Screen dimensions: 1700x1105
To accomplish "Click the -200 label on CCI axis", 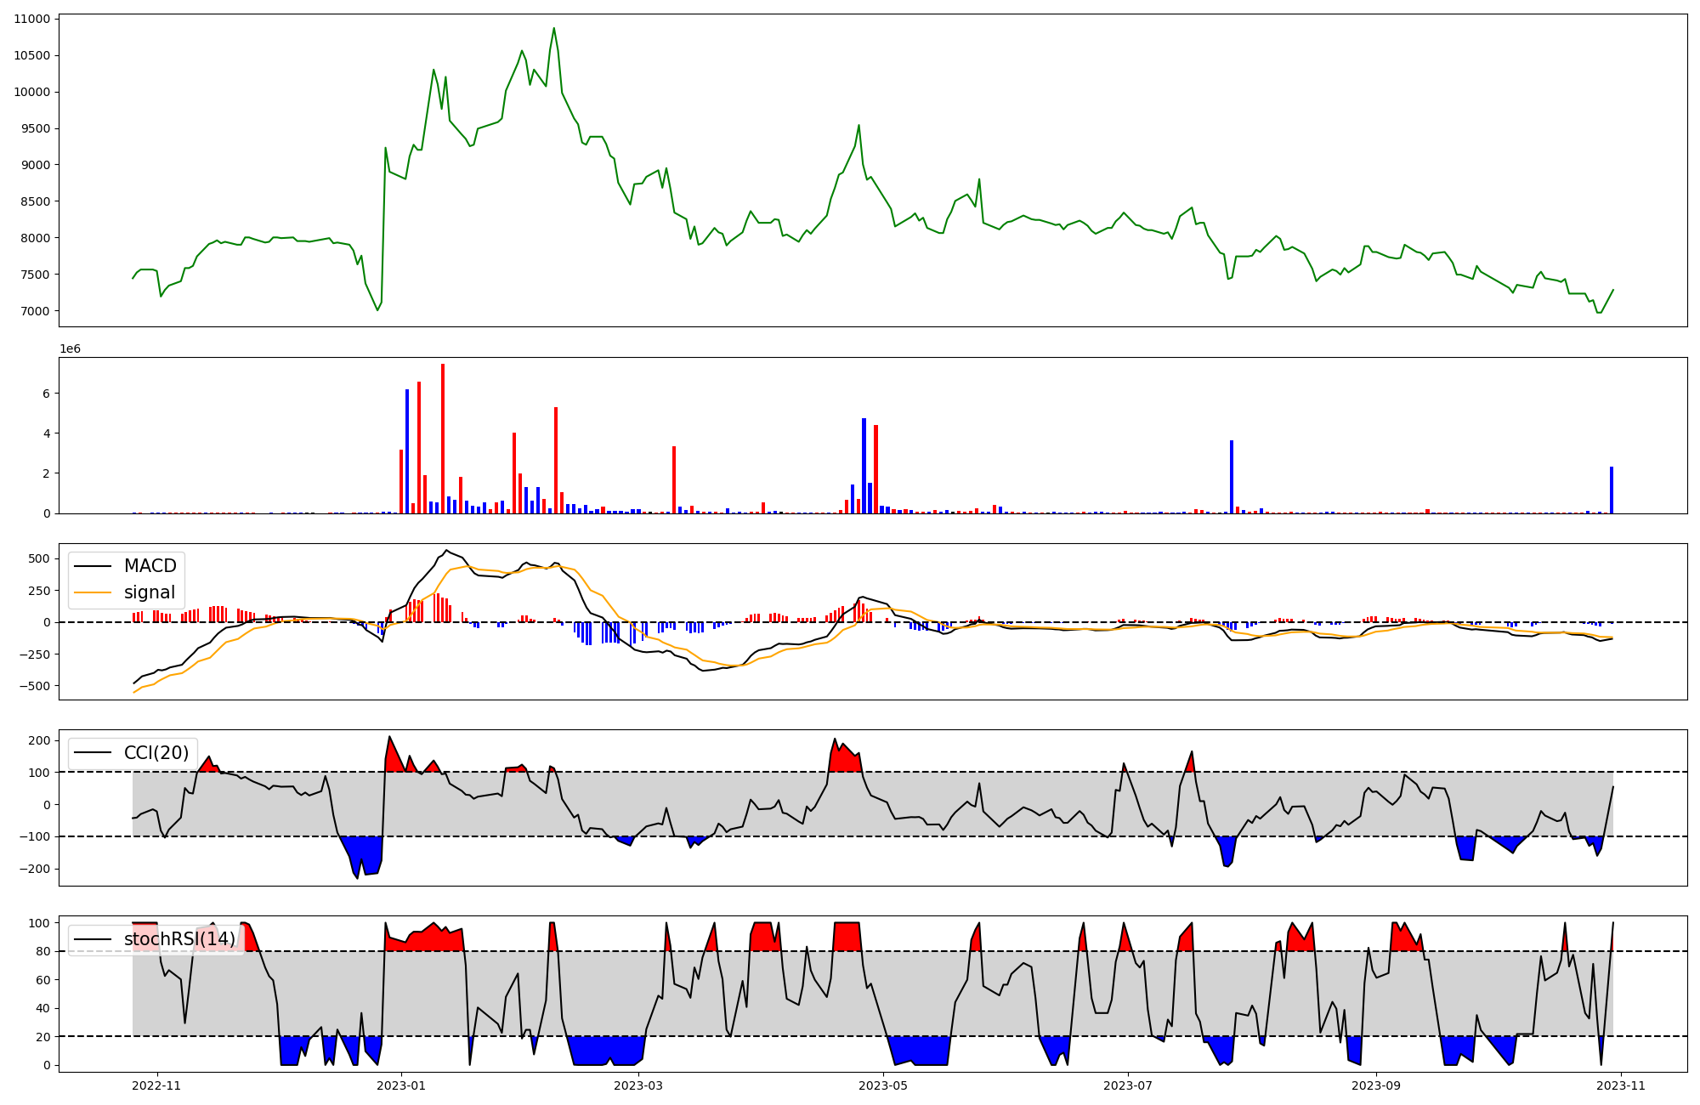I will [x=35, y=869].
